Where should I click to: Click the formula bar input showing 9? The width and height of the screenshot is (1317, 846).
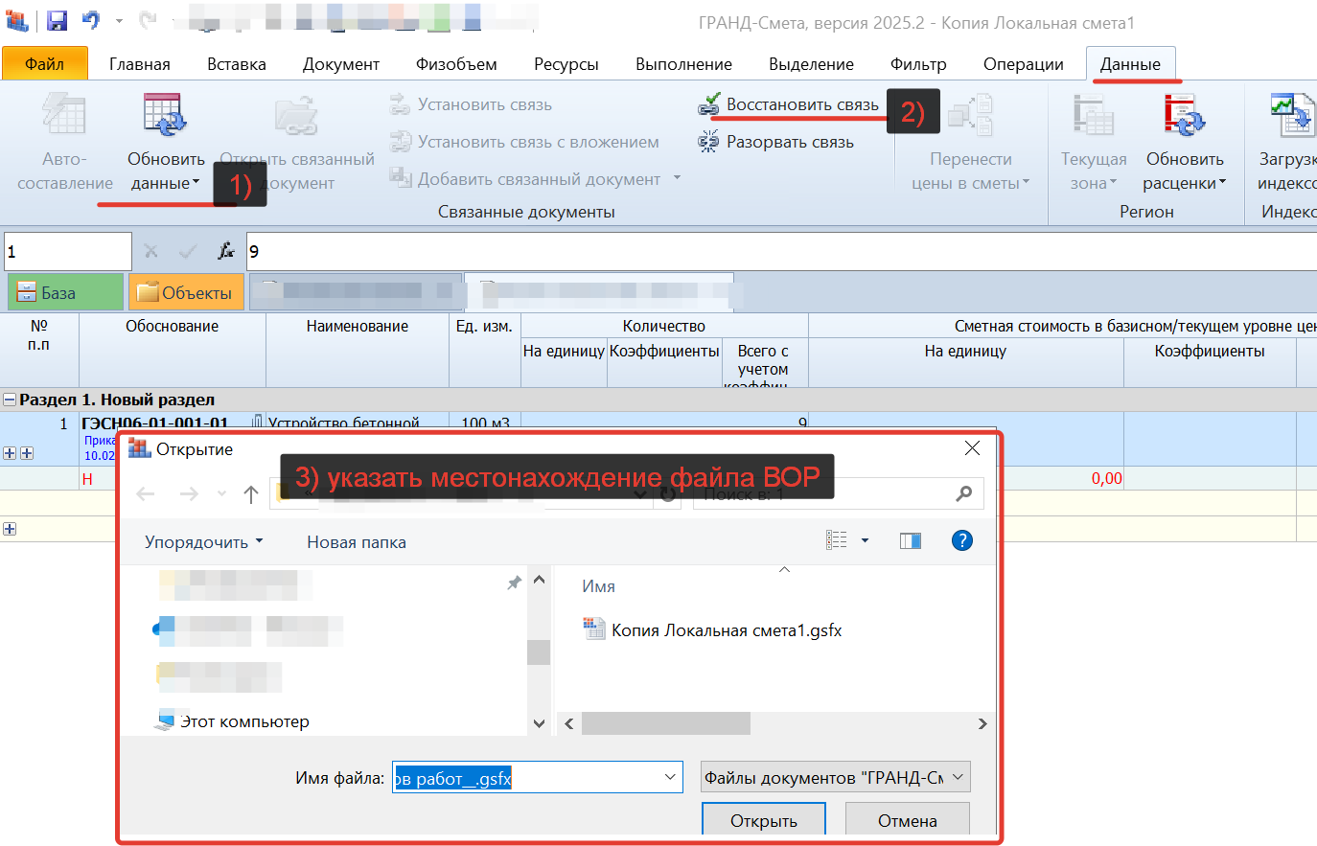(x=781, y=251)
